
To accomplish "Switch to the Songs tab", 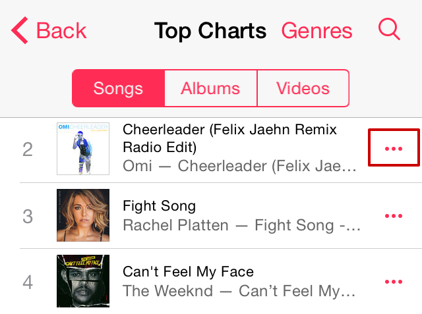I will coord(118,88).
